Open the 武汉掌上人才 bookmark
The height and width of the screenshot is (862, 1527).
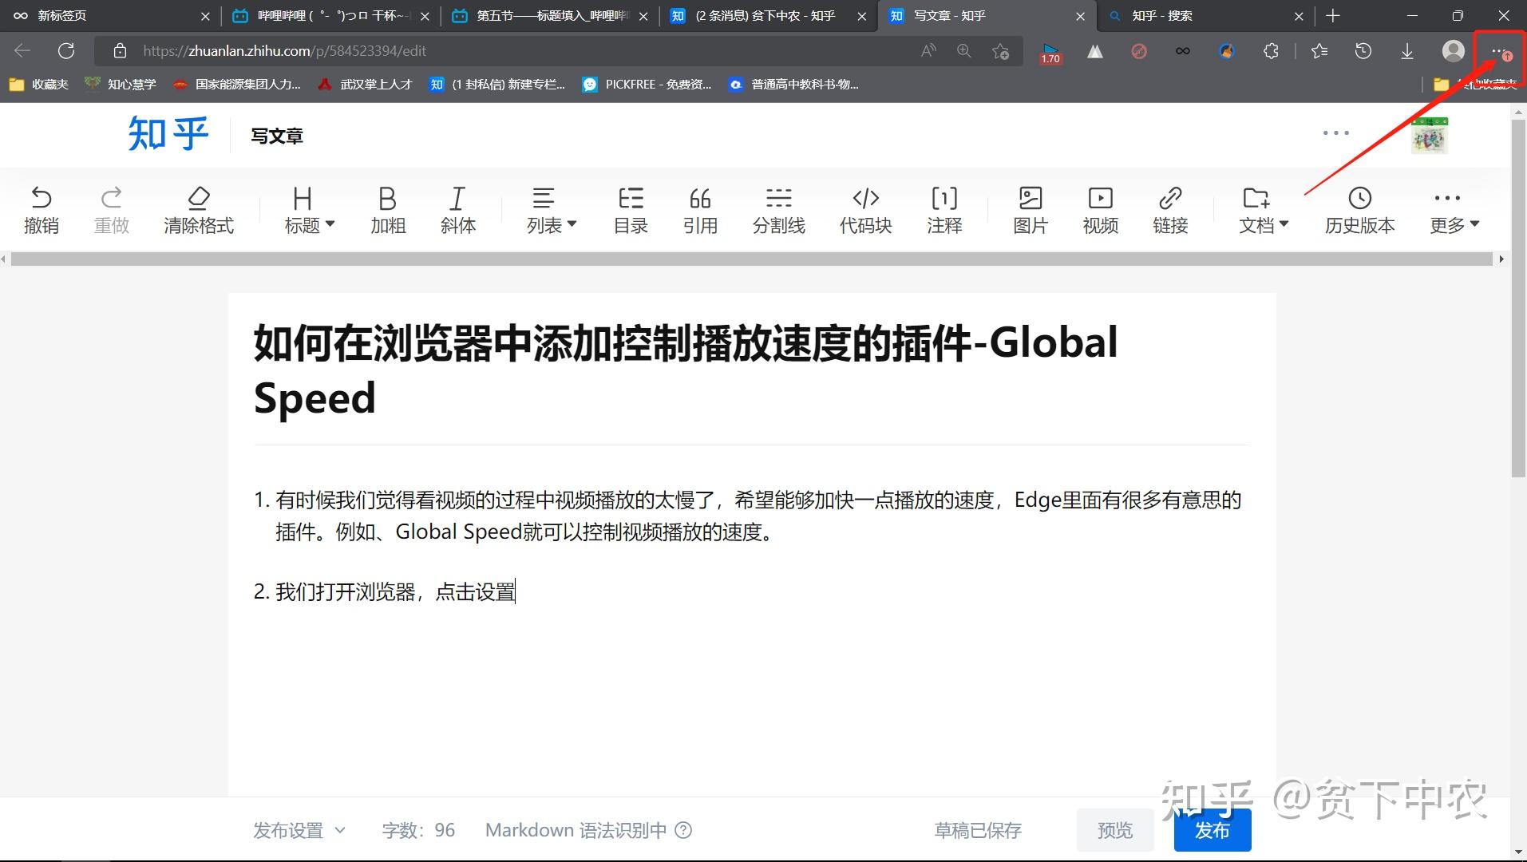pyautogui.click(x=365, y=84)
